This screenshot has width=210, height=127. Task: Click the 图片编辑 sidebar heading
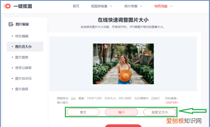[x=22, y=24]
